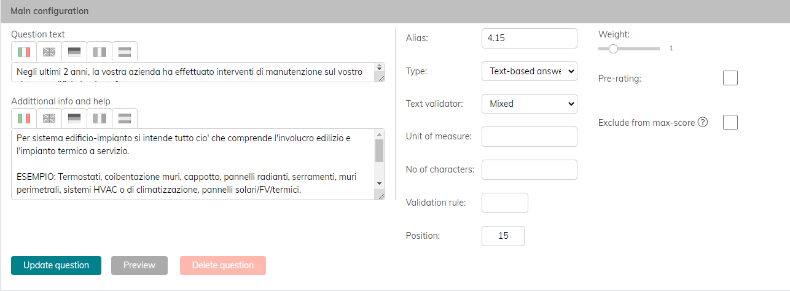Image resolution: width=790 pixels, height=291 pixels.
Task: Select the last striped flag tab for Question text
Action: [125, 52]
